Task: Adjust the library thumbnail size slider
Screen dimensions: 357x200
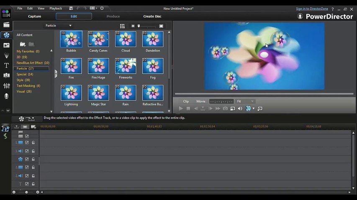Action: click(x=139, y=26)
